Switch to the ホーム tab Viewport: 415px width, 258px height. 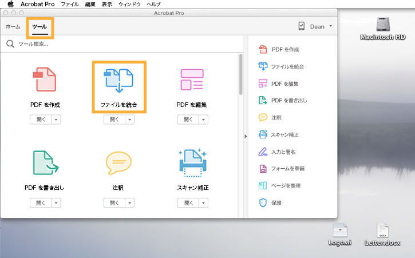pos(13,26)
